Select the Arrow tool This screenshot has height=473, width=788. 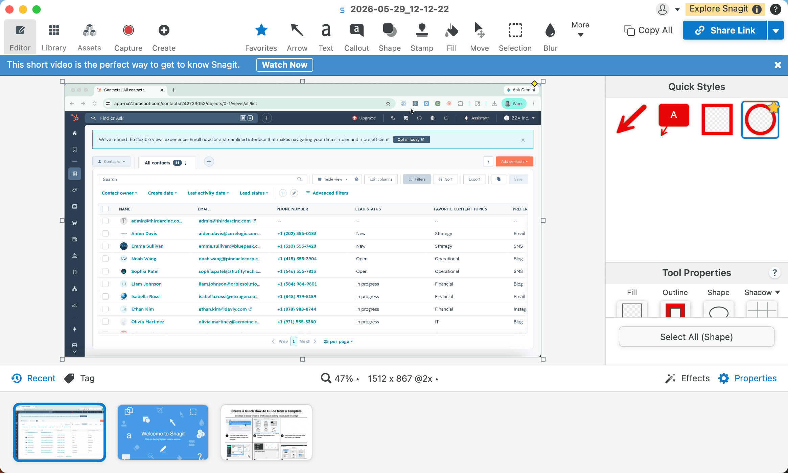pos(297,37)
